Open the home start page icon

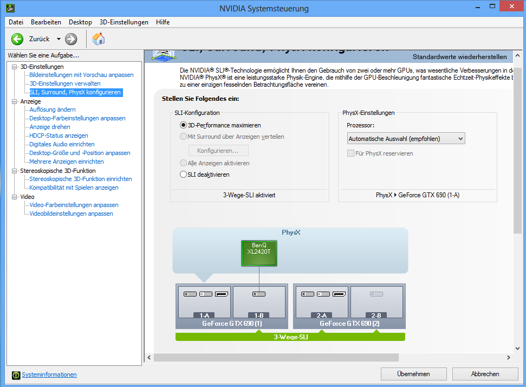click(x=99, y=39)
